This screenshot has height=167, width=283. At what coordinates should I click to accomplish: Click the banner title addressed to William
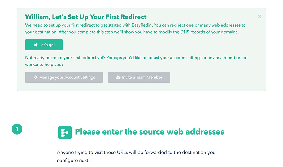coord(86,17)
